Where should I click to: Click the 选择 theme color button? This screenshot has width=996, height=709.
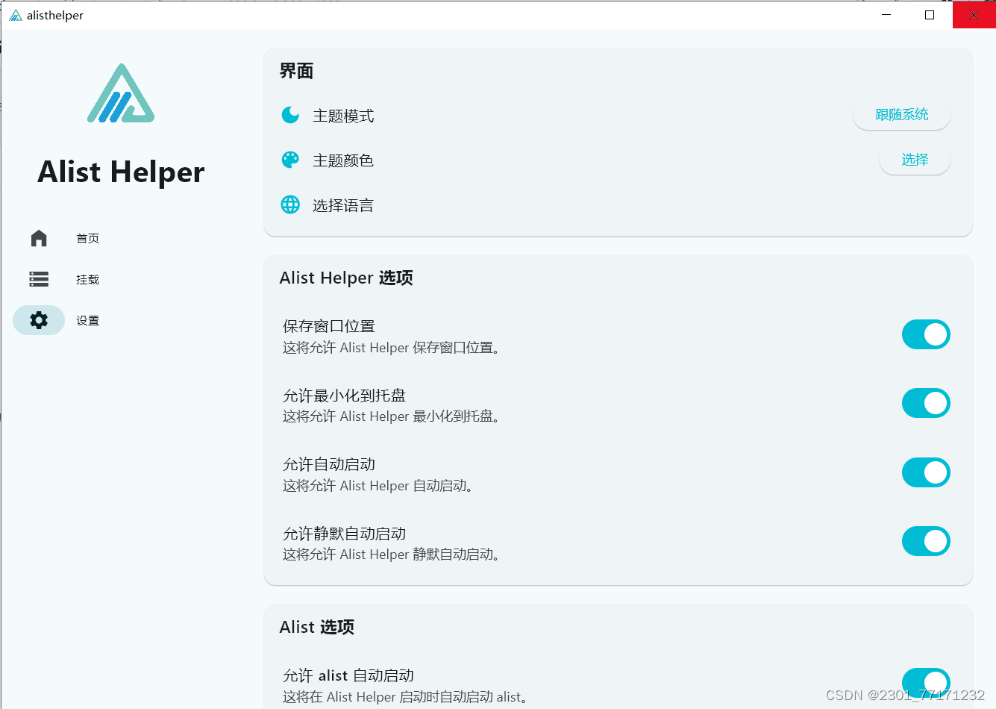[x=915, y=160]
